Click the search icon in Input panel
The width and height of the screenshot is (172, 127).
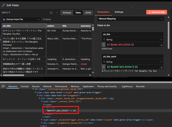51,12
